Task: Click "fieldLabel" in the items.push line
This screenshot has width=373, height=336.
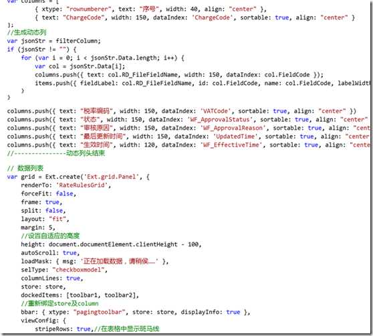Action: coord(99,83)
